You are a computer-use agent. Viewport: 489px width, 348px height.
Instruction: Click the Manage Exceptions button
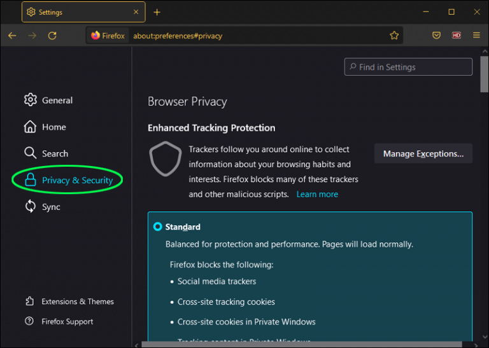coord(423,153)
